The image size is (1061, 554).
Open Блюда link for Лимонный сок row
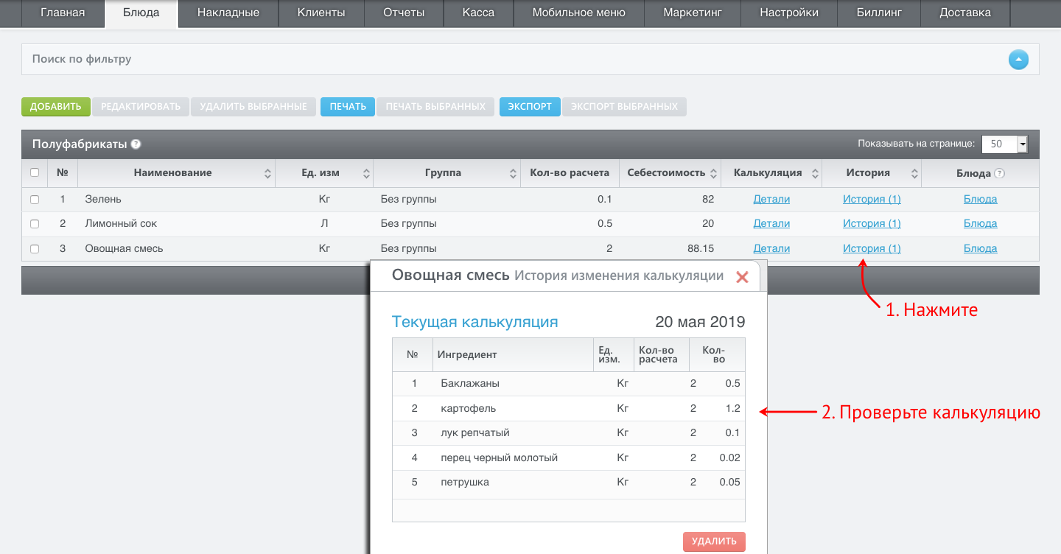(980, 223)
